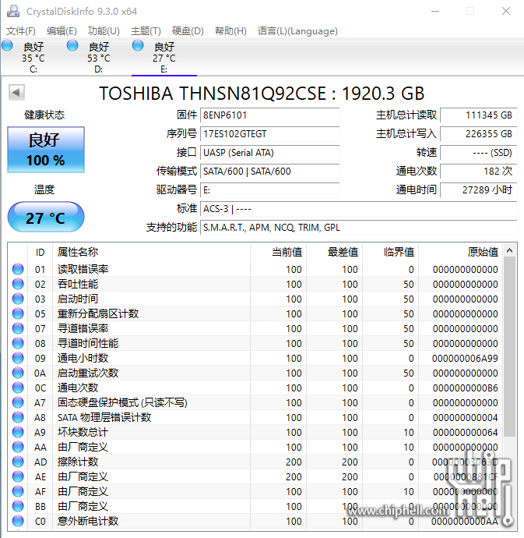524x538 pixels.
Task: Select drive D: tab at 53 °C
Action: [99, 57]
